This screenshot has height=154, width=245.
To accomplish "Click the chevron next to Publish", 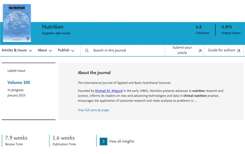I will tap(73, 51).
